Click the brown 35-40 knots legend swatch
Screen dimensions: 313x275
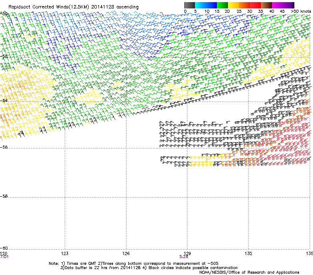point(266,5)
